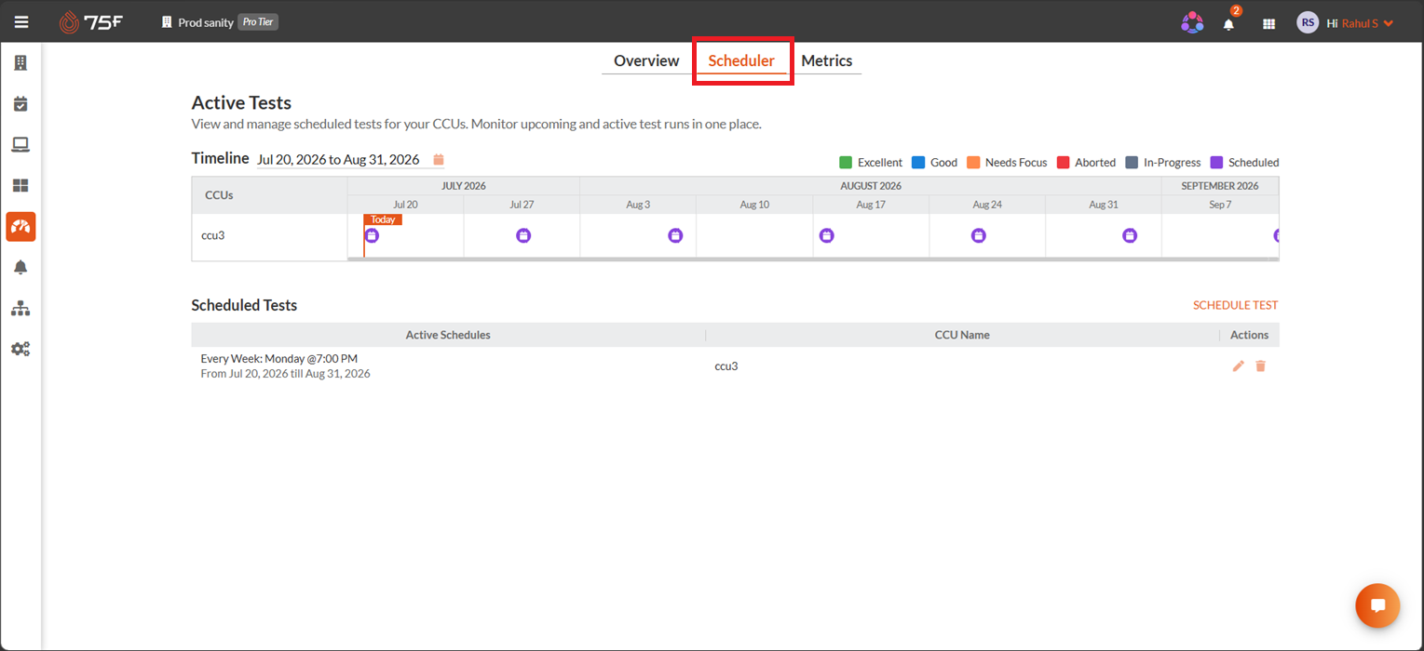Open the laptop device sidebar icon
1424x651 pixels.
[x=20, y=145]
